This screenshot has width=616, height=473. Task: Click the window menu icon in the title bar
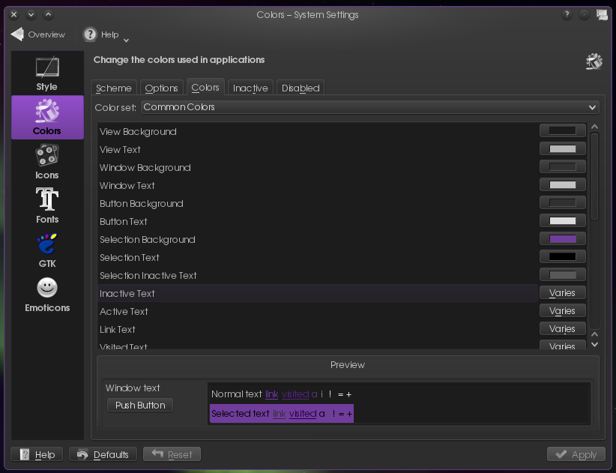[x=602, y=15]
